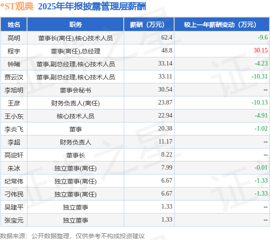The width and height of the screenshot is (270, 240).
Task: Click the title '2025年年报披露管理层薪酬'
Action: 92,7
